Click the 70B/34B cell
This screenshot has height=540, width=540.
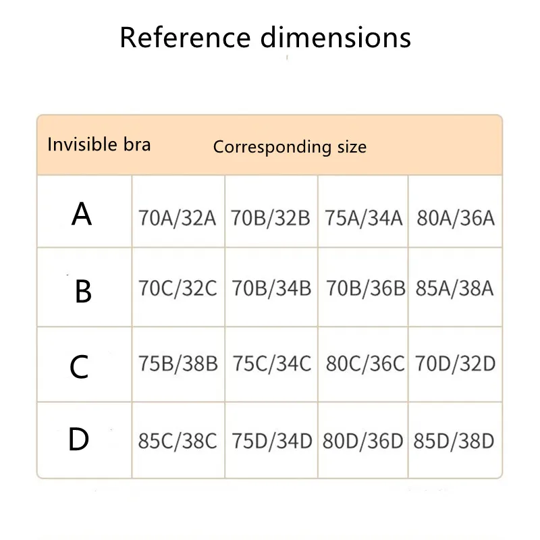271,288
